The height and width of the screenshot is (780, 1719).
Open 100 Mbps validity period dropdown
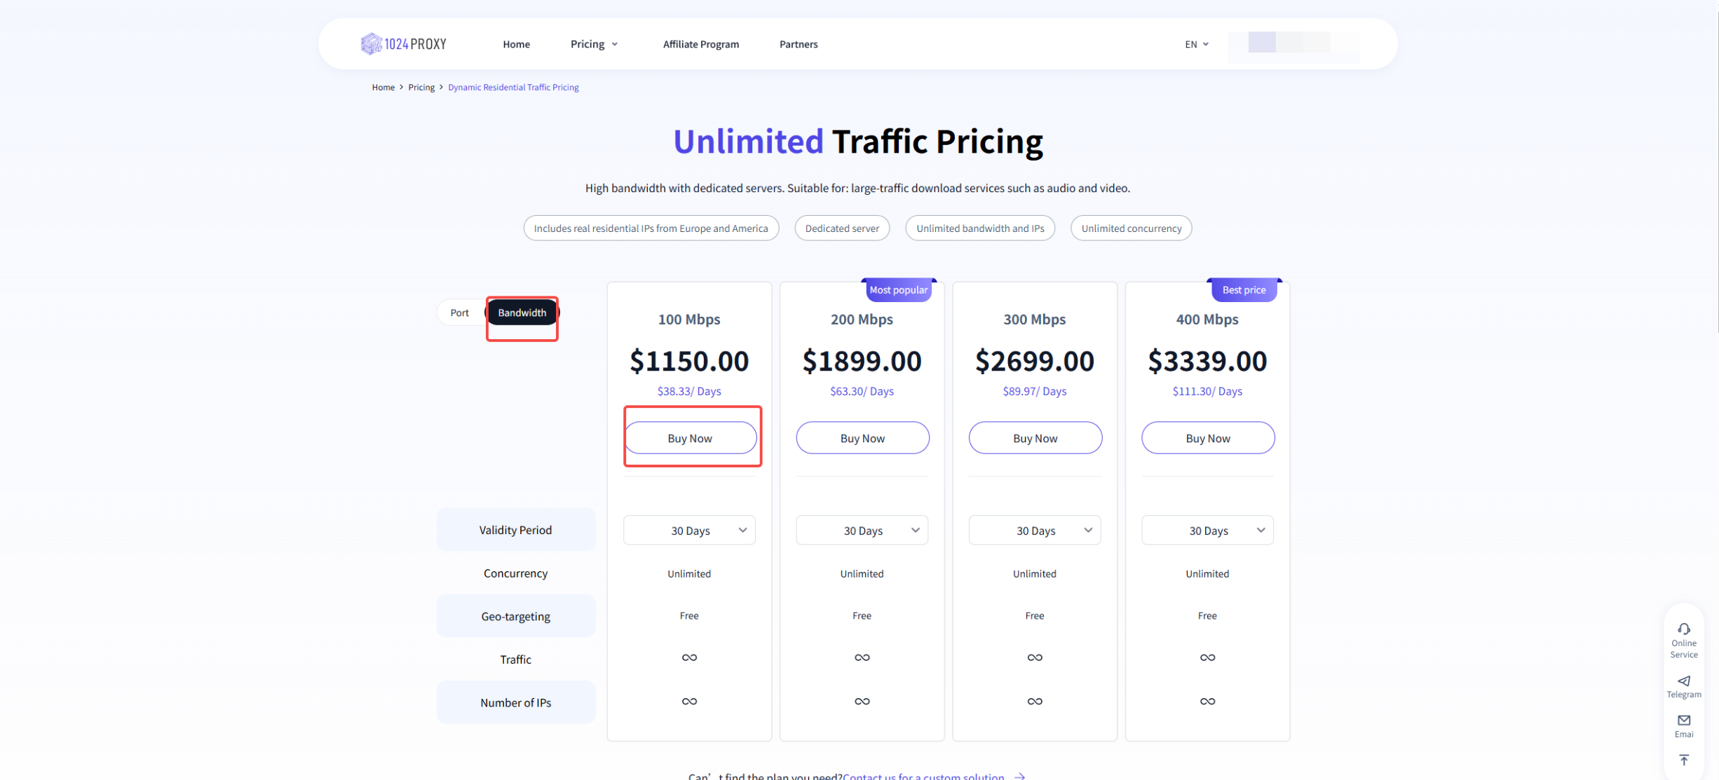689,531
